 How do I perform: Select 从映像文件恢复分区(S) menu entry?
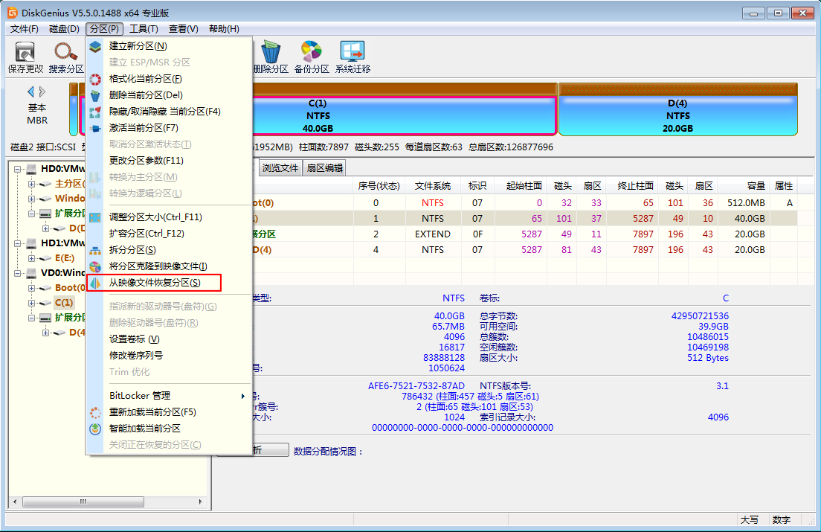click(155, 283)
